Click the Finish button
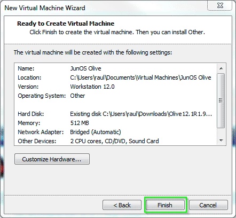 tap(165, 205)
